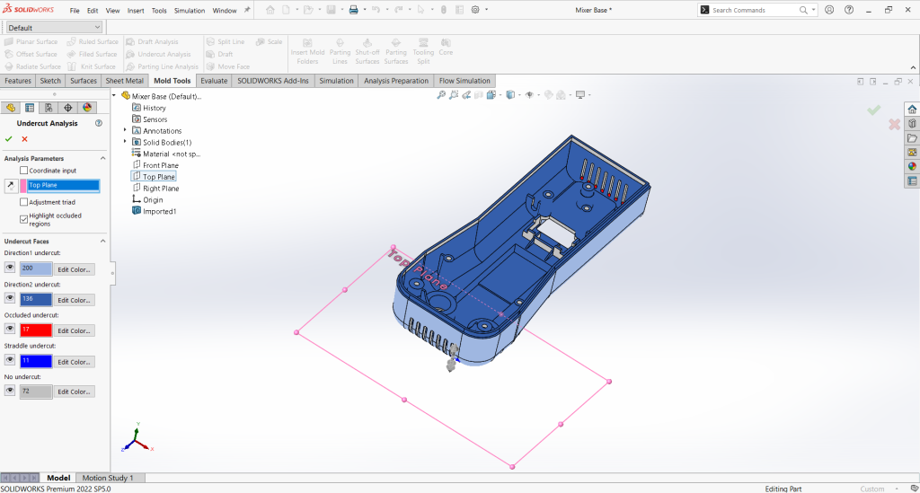Confirm Undercut Analysis with green checkmark
Screen dimensions: 920x493
click(x=9, y=139)
